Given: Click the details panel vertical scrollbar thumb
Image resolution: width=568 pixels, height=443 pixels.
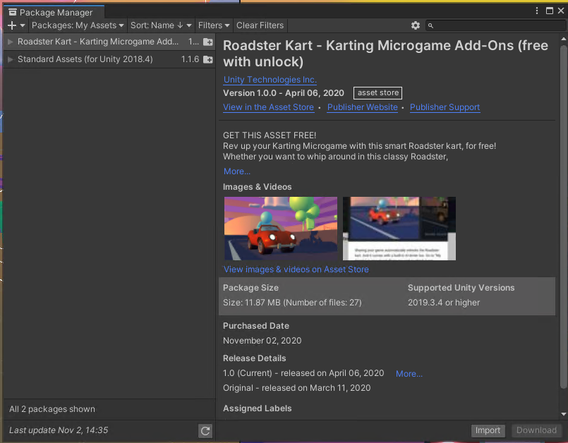Looking at the screenshot, I should pos(563,217).
